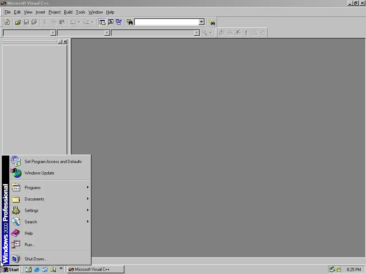Click the New Text File toolbar icon

[7, 22]
